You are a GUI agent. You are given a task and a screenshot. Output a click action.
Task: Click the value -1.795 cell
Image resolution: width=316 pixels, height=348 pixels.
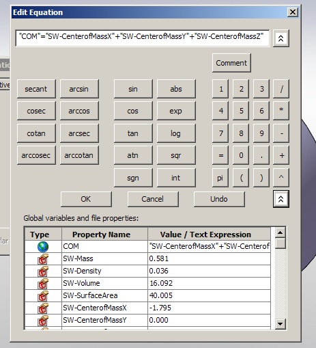tap(209, 308)
